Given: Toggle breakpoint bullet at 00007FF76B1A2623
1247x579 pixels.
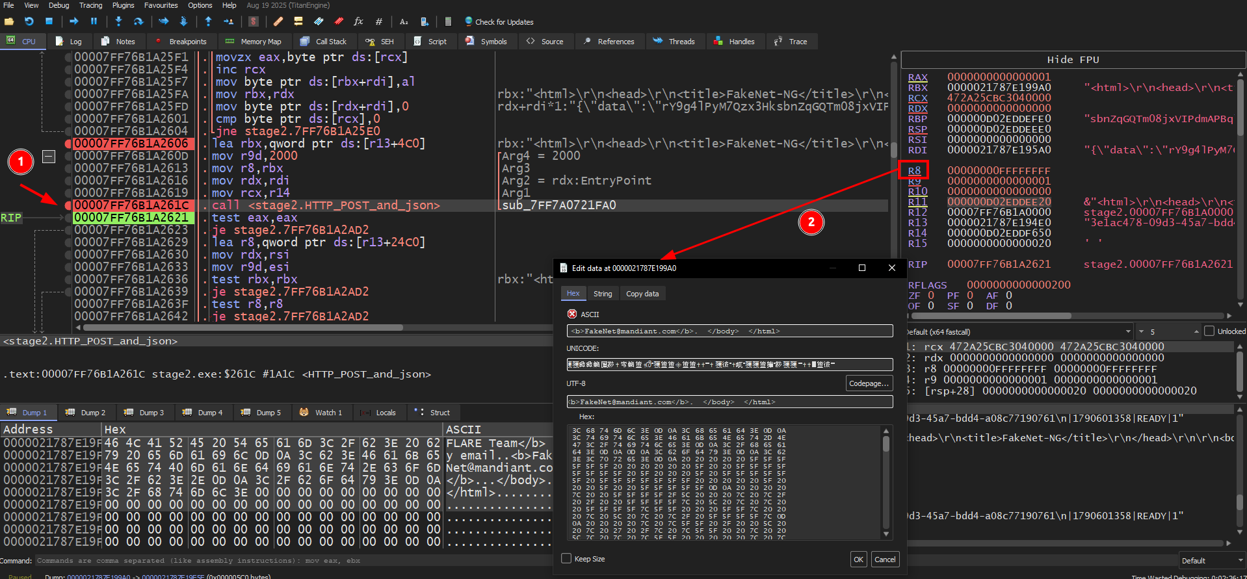Looking at the screenshot, I should click(x=68, y=230).
